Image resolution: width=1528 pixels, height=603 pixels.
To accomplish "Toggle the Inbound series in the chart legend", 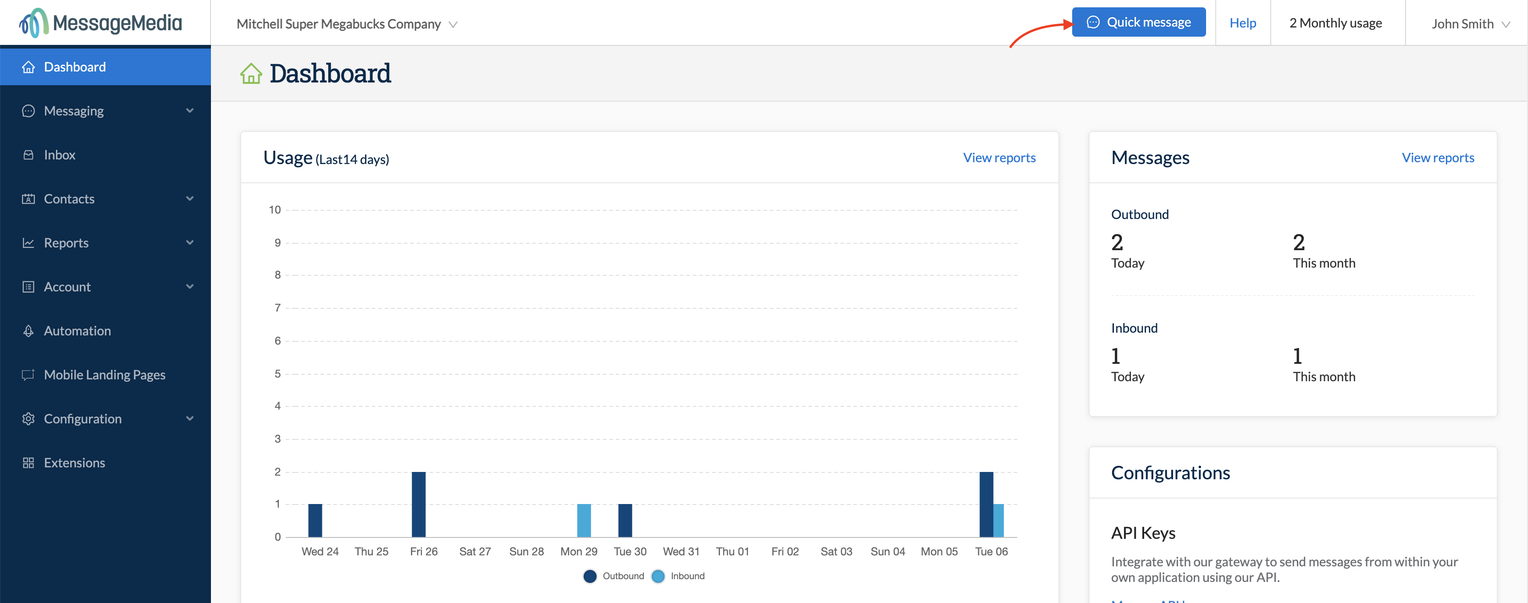I will coord(679,576).
